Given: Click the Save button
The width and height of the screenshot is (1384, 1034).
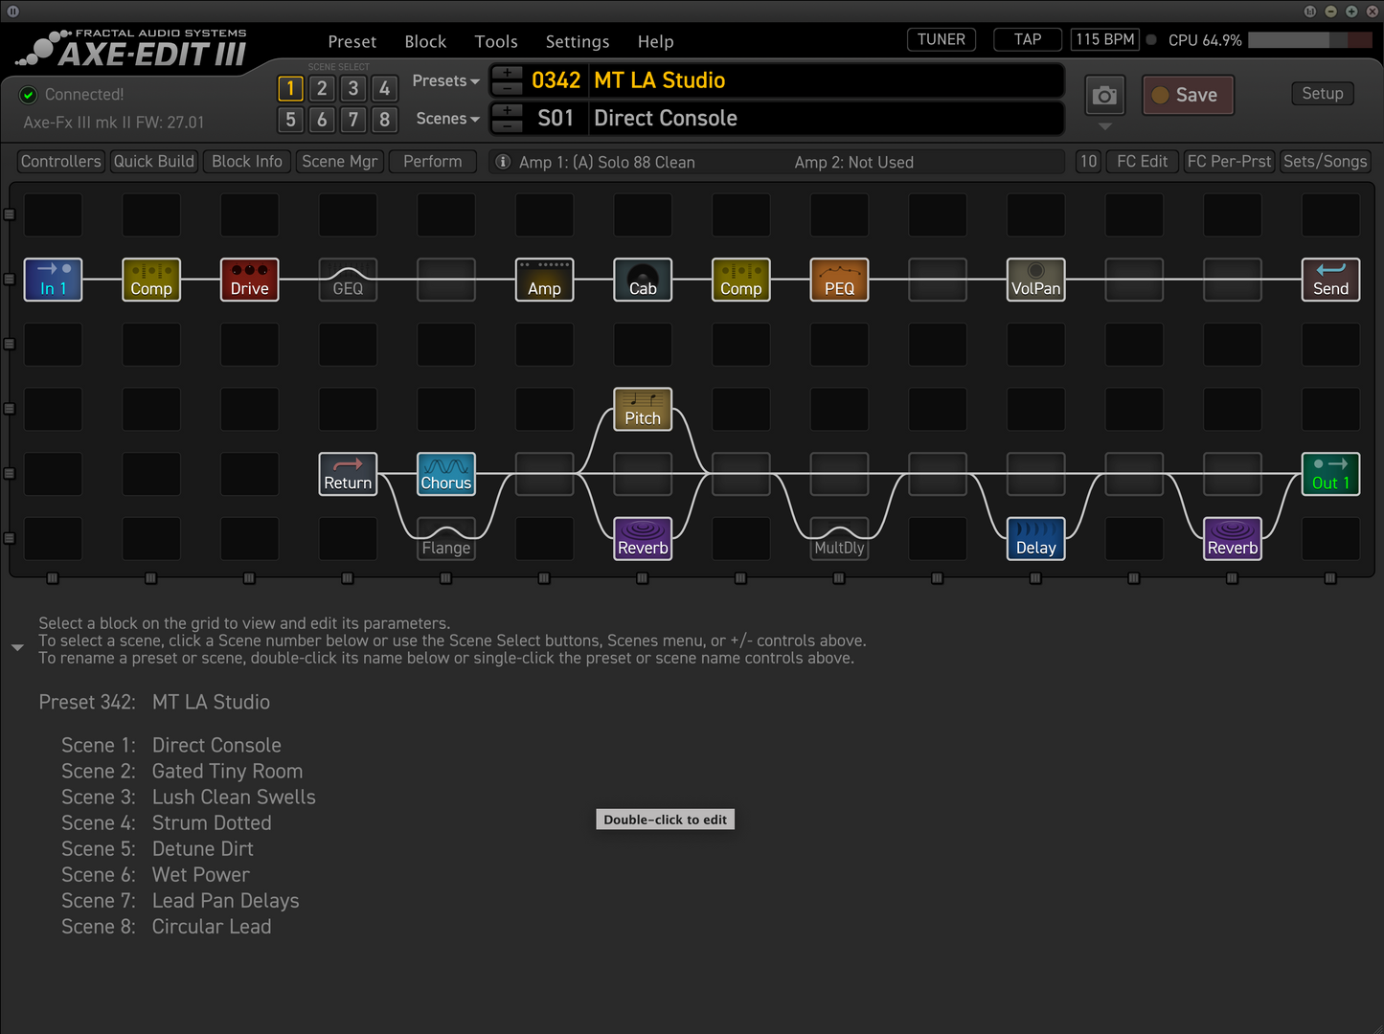Looking at the screenshot, I should (x=1188, y=96).
